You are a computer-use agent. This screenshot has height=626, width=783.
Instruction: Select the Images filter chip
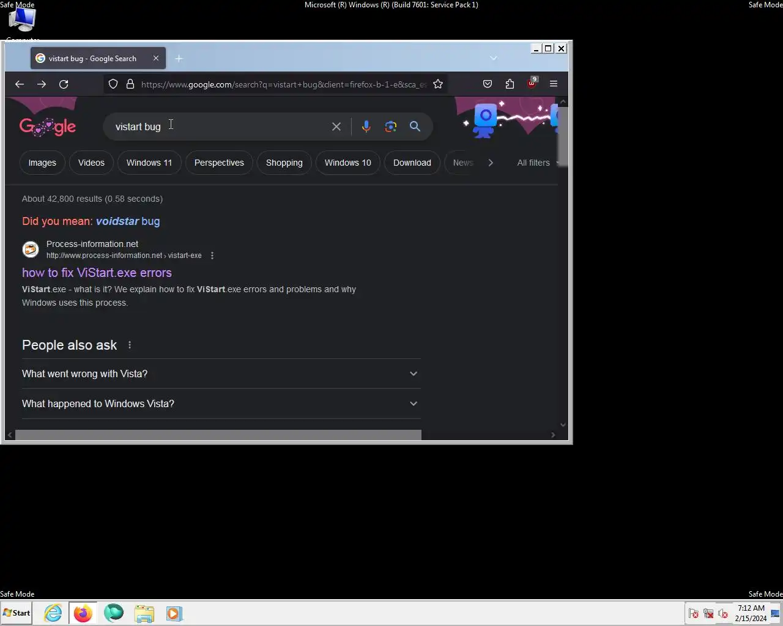coord(42,163)
